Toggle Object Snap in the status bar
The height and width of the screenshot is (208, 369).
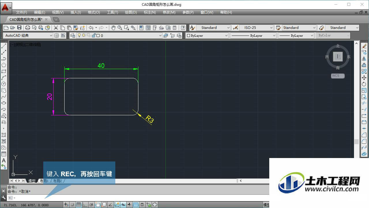pos(98,205)
